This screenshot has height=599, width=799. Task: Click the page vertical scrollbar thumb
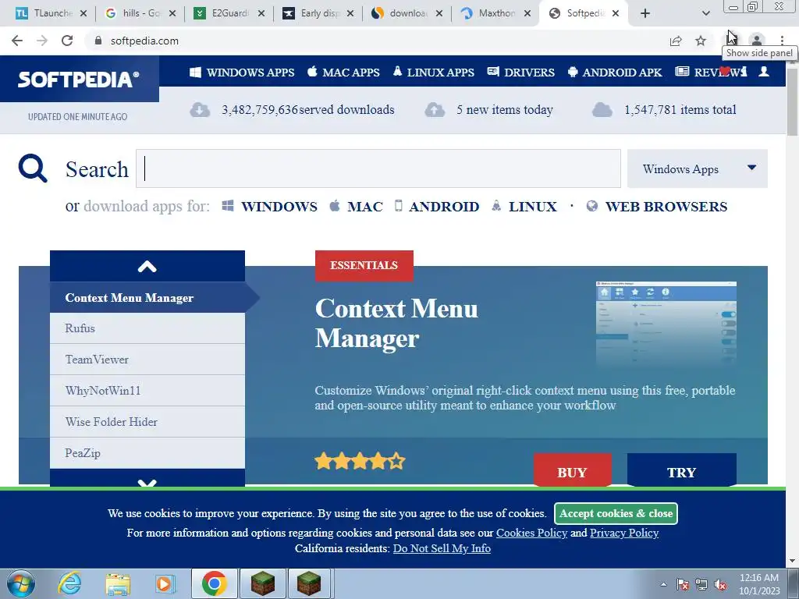pos(793,101)
